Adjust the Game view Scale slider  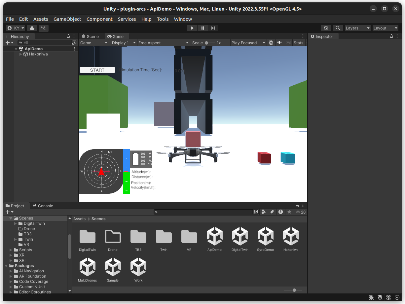(x=207, y=43)
